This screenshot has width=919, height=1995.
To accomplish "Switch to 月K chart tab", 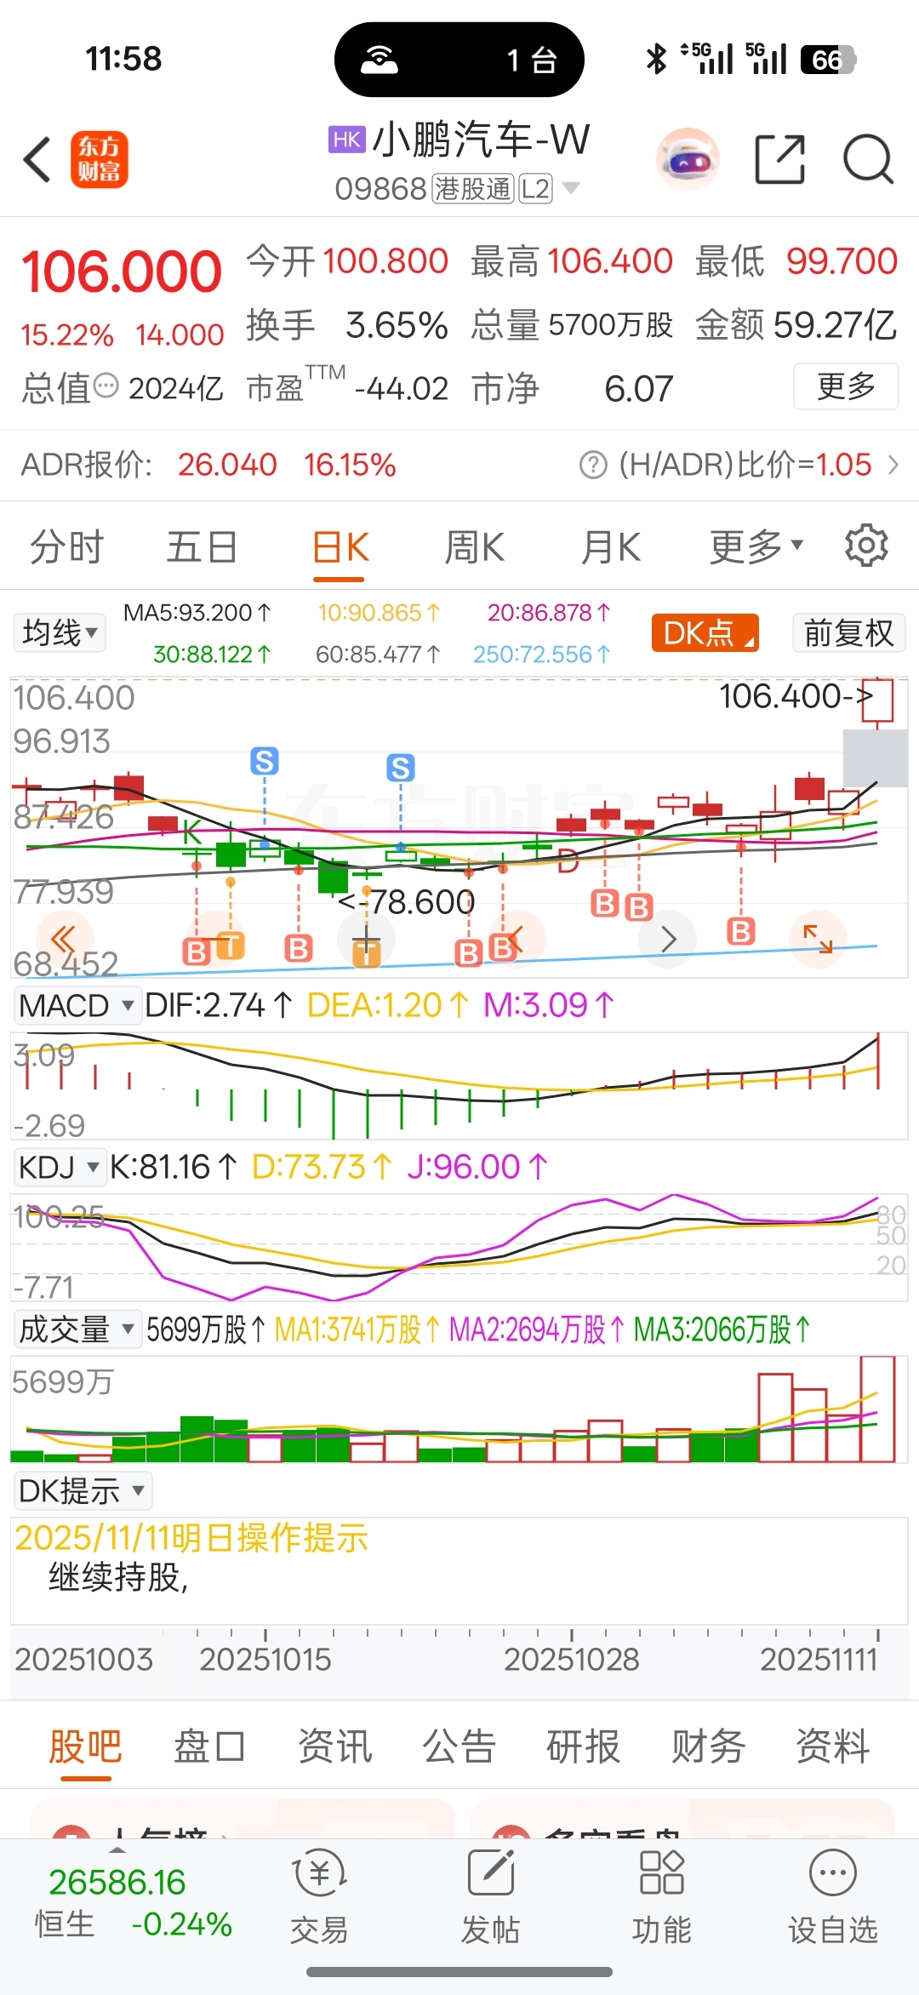I will tap(611, 546).
